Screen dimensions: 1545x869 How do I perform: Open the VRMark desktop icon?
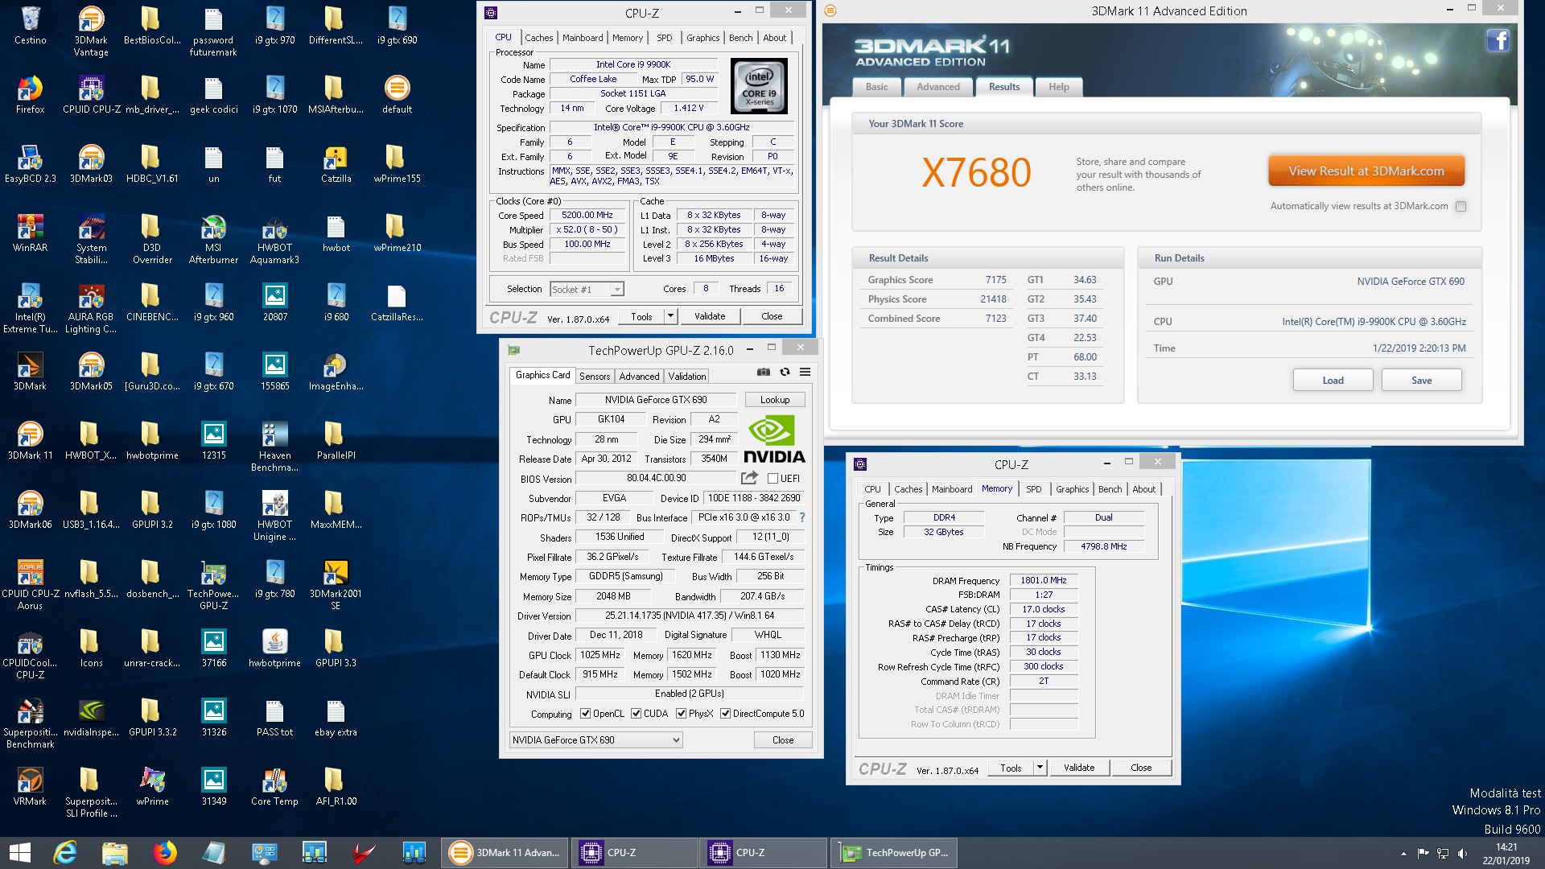click(x=31, y=787)
